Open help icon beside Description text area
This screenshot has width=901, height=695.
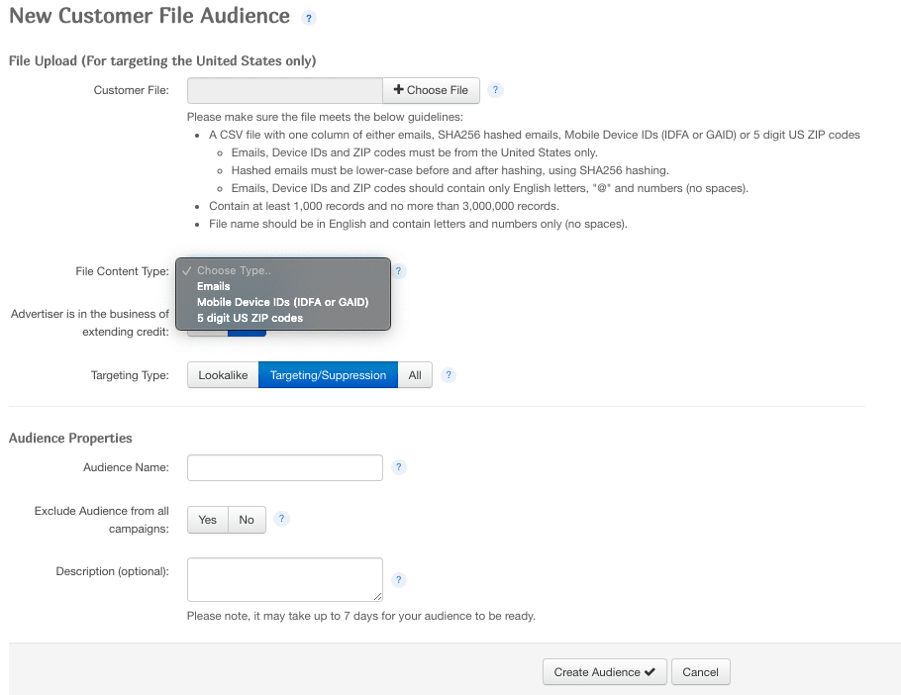click(399, 579)
